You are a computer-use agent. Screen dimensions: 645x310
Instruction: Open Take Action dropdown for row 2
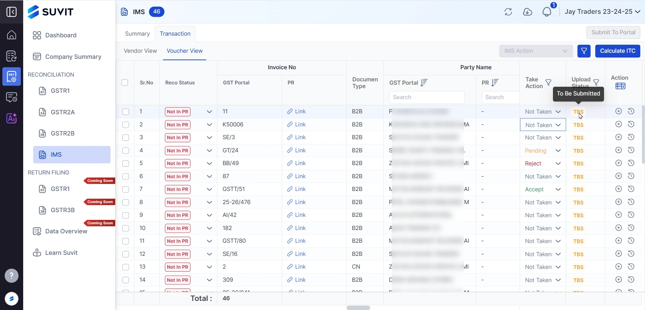543,125
